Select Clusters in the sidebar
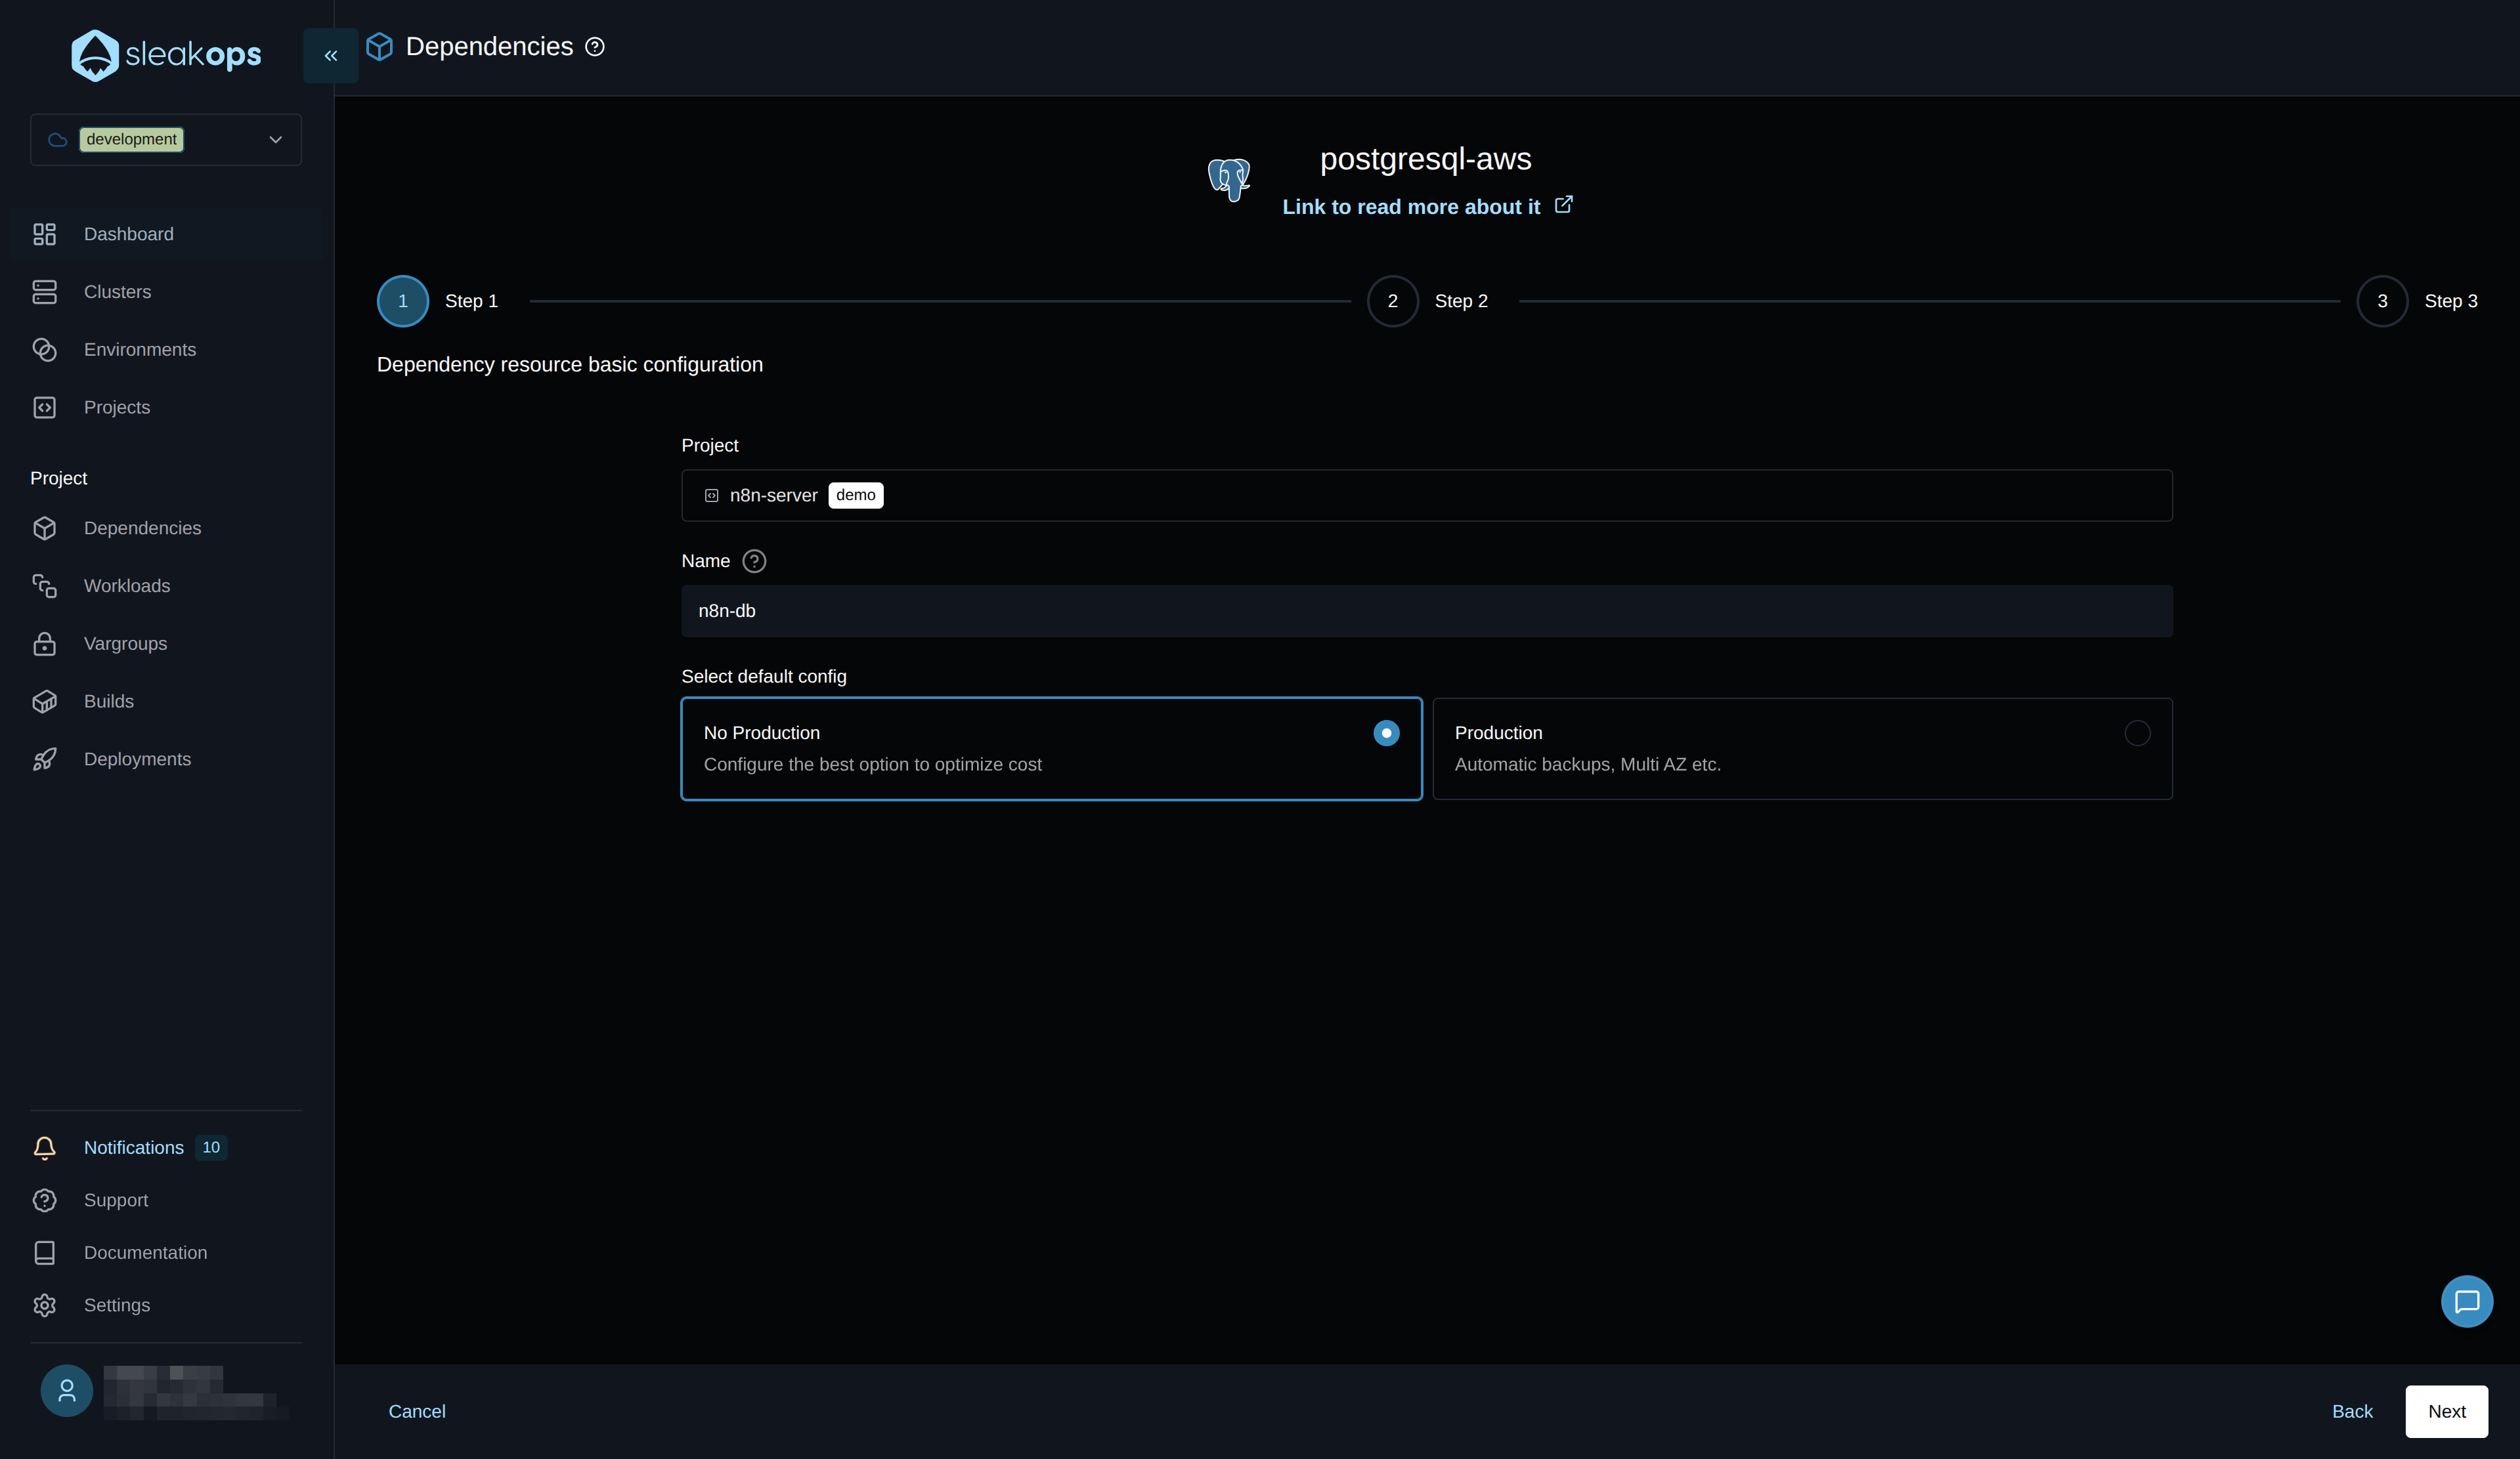The height and width of the screenshot is (1459, 2520). [x=119, y=292]
